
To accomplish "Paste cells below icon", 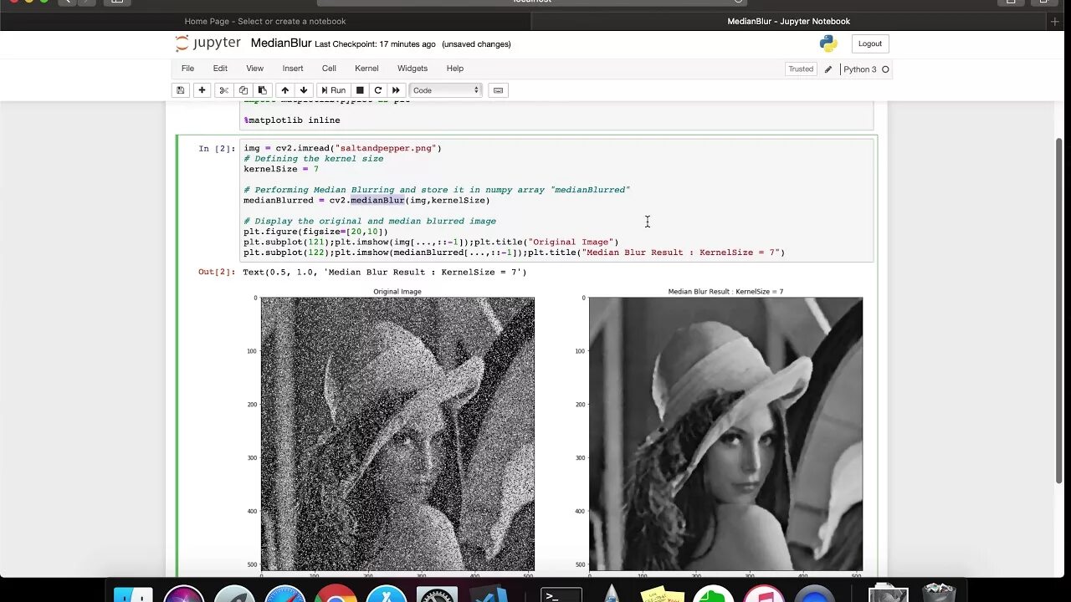I will 263,90.
